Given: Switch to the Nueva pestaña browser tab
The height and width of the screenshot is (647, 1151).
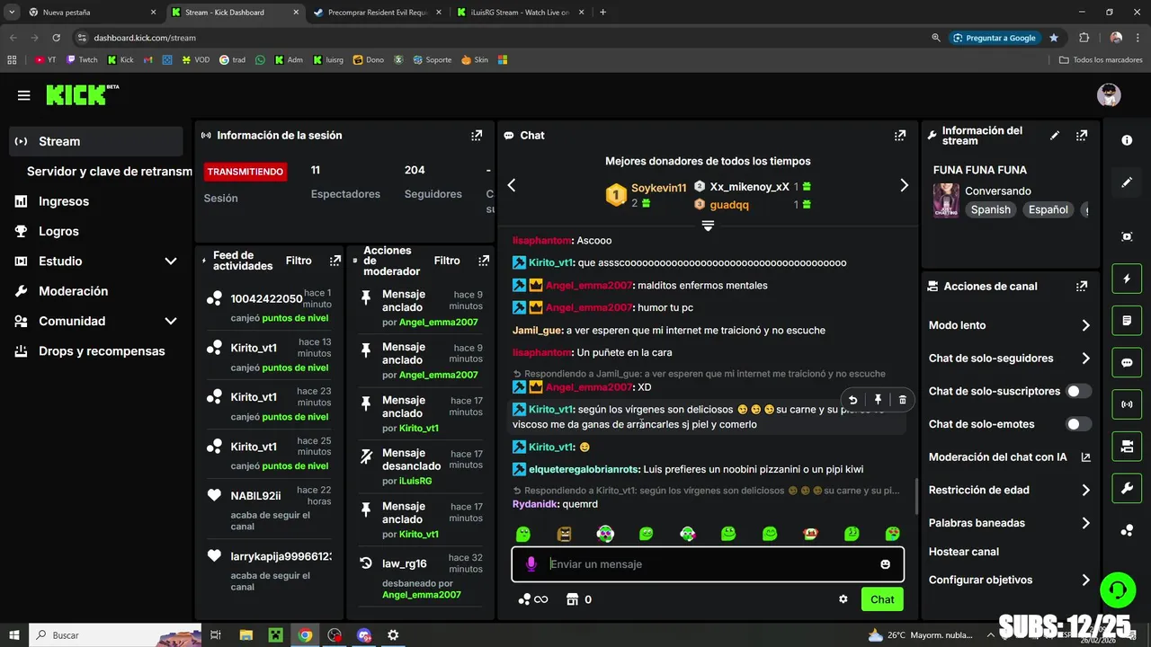Looking at the screenshot, I should tap(90, 13).
